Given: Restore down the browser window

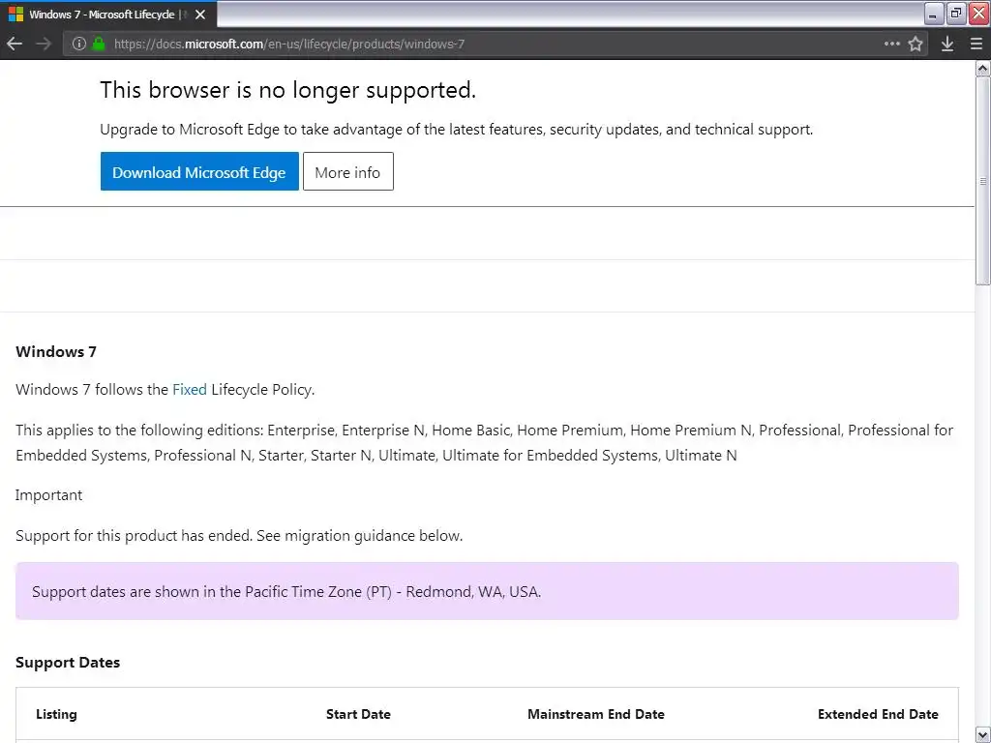Looking at the screenshot, I should 956,13.
